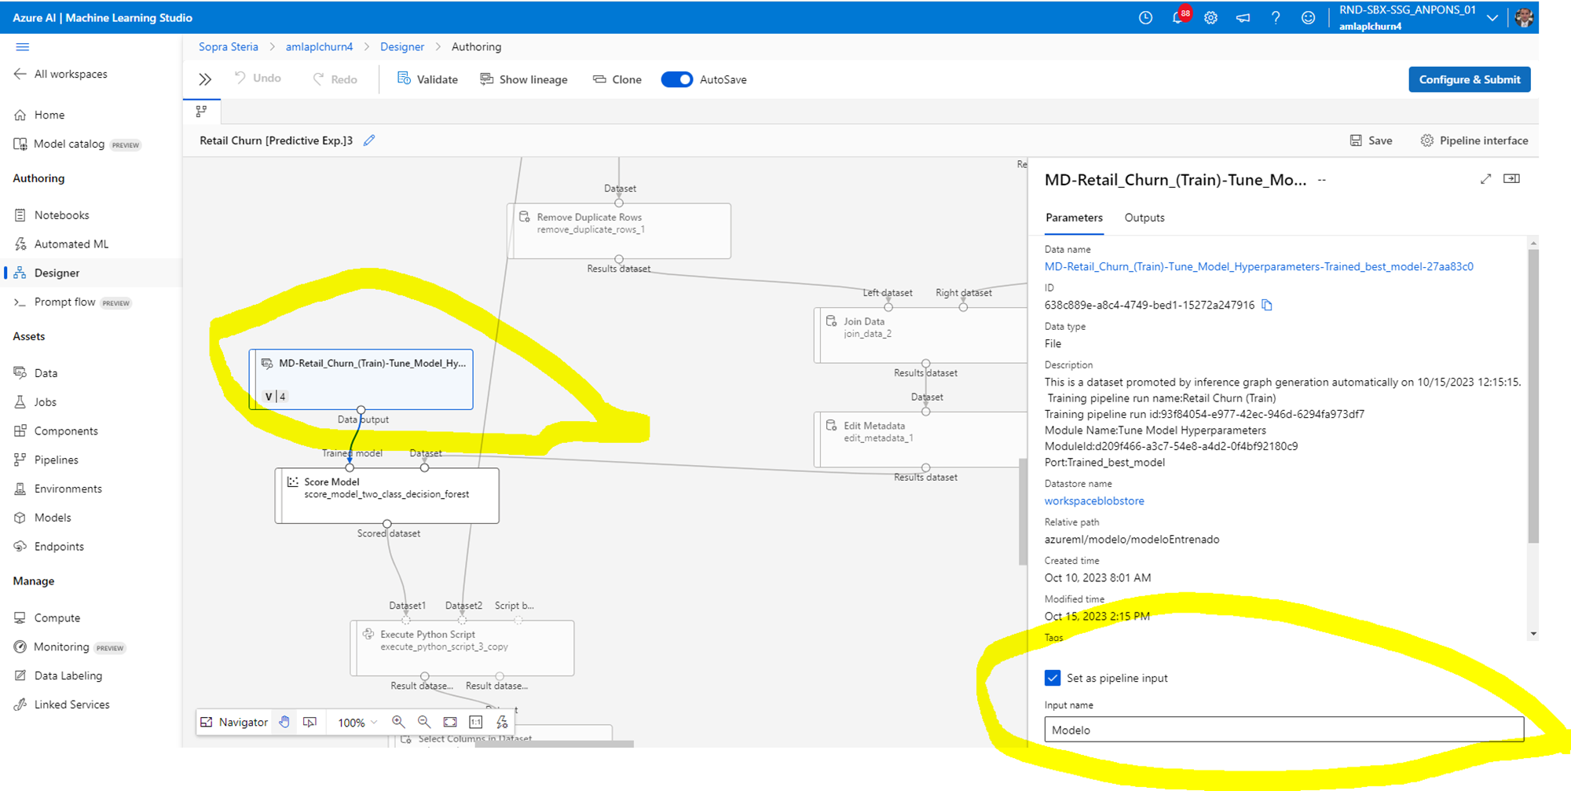
Task: Open the Trained_best_model data name link
Action: (1259, 267)
